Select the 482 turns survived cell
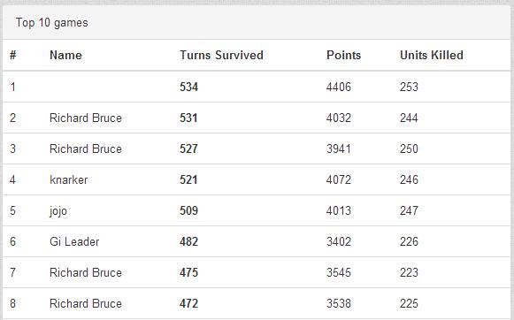 coord(188,241)
